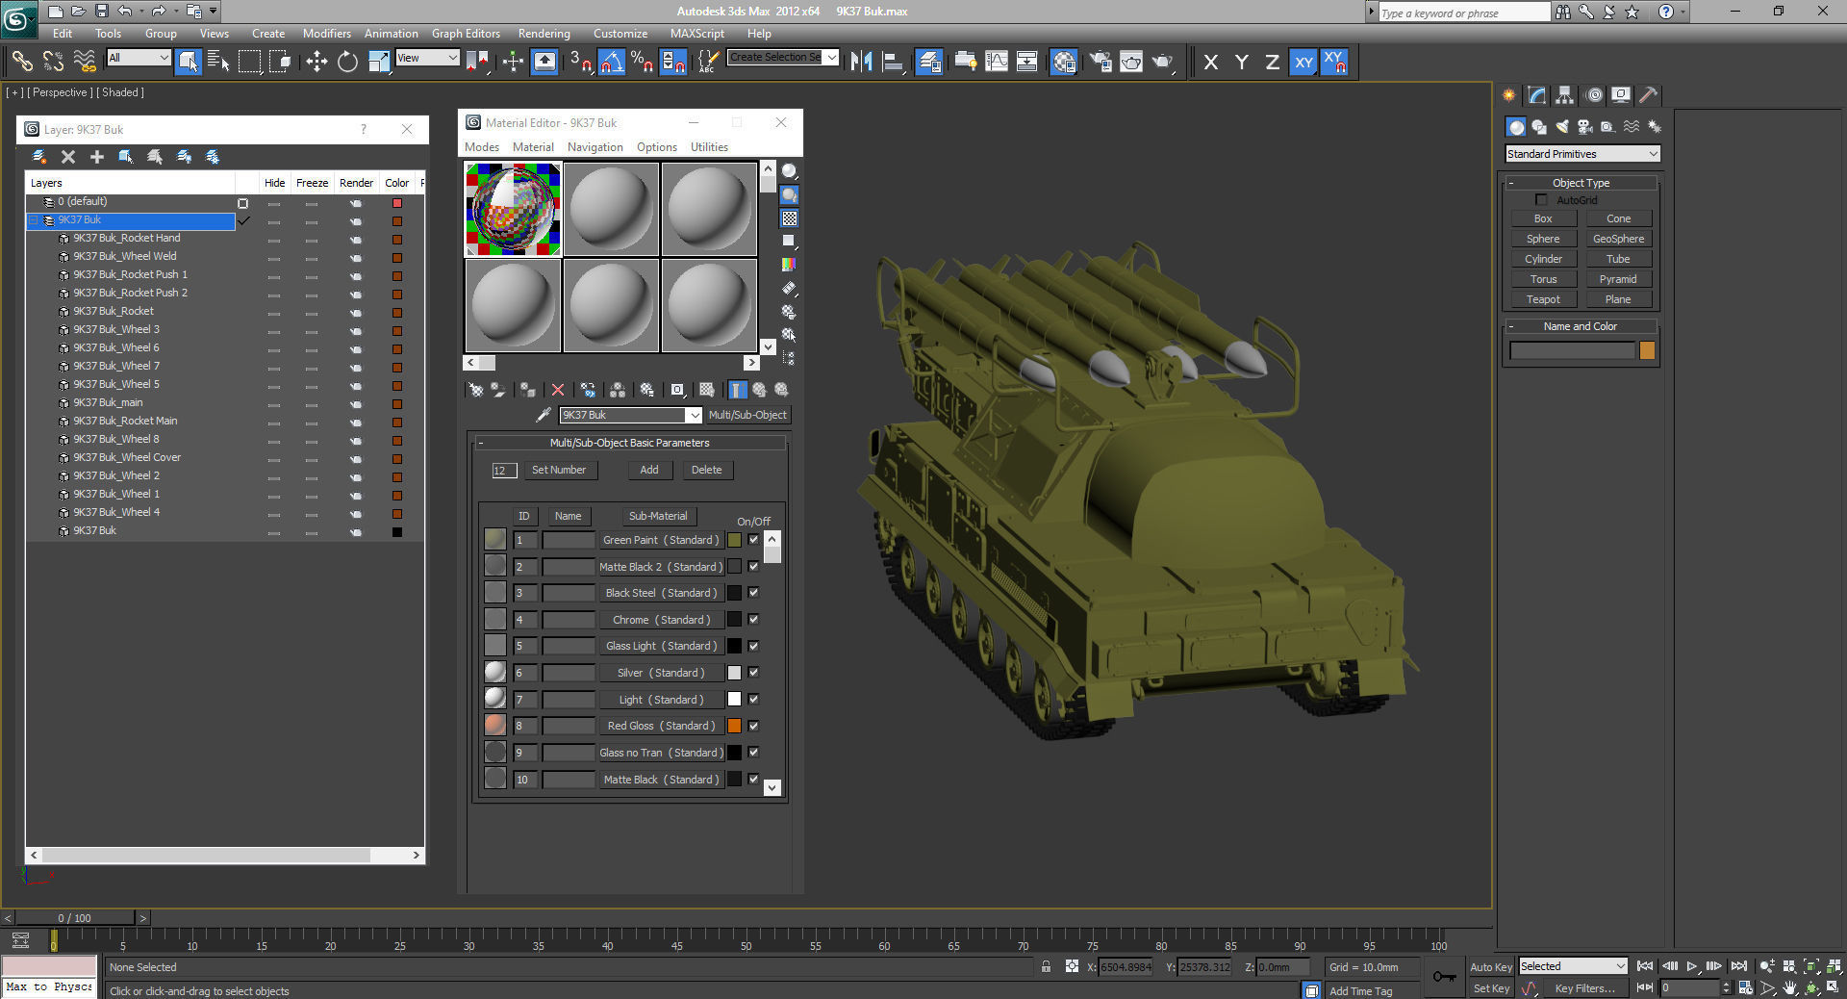Open the Rendering menu
The image size is (1847, 999).
pos(544,33)
